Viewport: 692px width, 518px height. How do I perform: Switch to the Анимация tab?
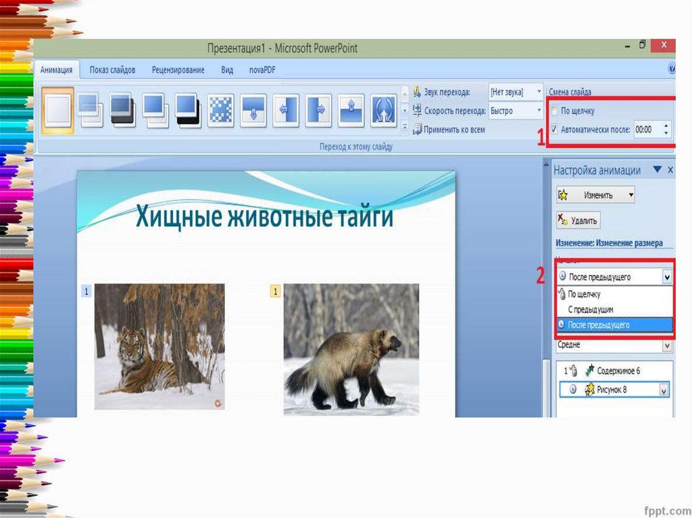56,70
